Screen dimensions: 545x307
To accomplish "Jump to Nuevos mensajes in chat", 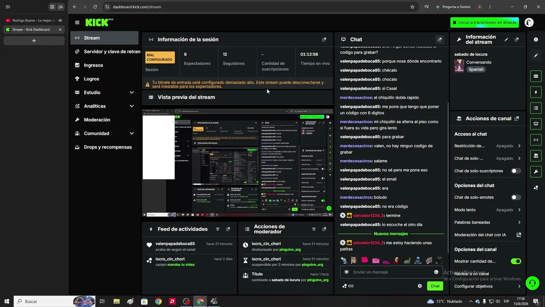I will pos(391,234).
